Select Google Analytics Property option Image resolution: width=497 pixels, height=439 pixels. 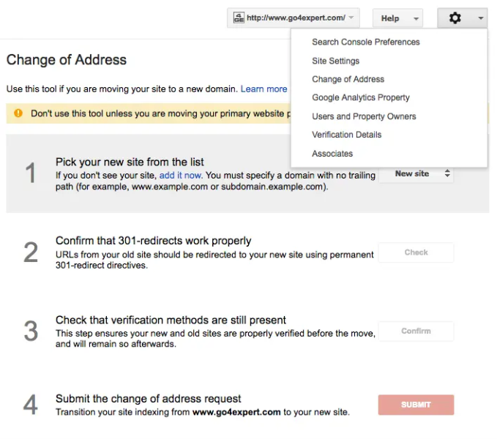(360, 97)
